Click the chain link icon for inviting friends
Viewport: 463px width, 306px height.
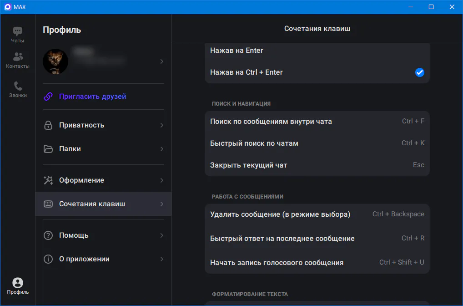click(48, 97)
